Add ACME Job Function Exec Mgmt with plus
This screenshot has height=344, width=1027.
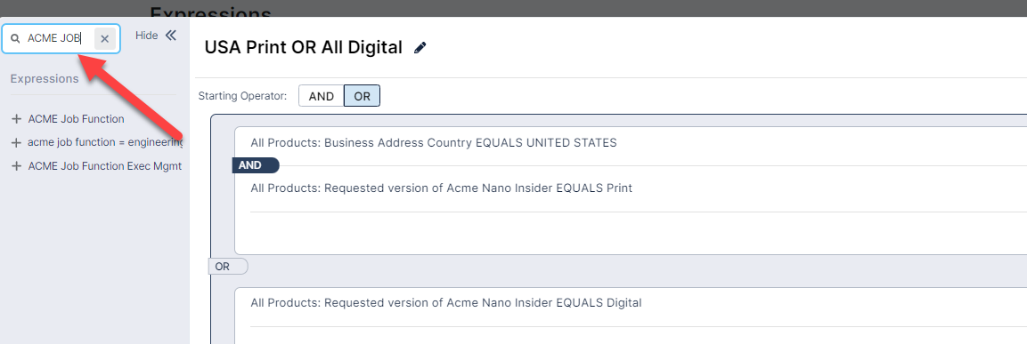click(16, 166)
